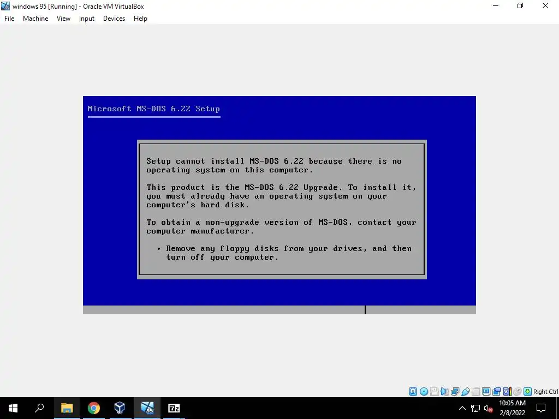The height and width of the screenshot is (419, 559).
Task: Click the muted volume tray icon
Action: pyautogui.click(x=489, y=408)
